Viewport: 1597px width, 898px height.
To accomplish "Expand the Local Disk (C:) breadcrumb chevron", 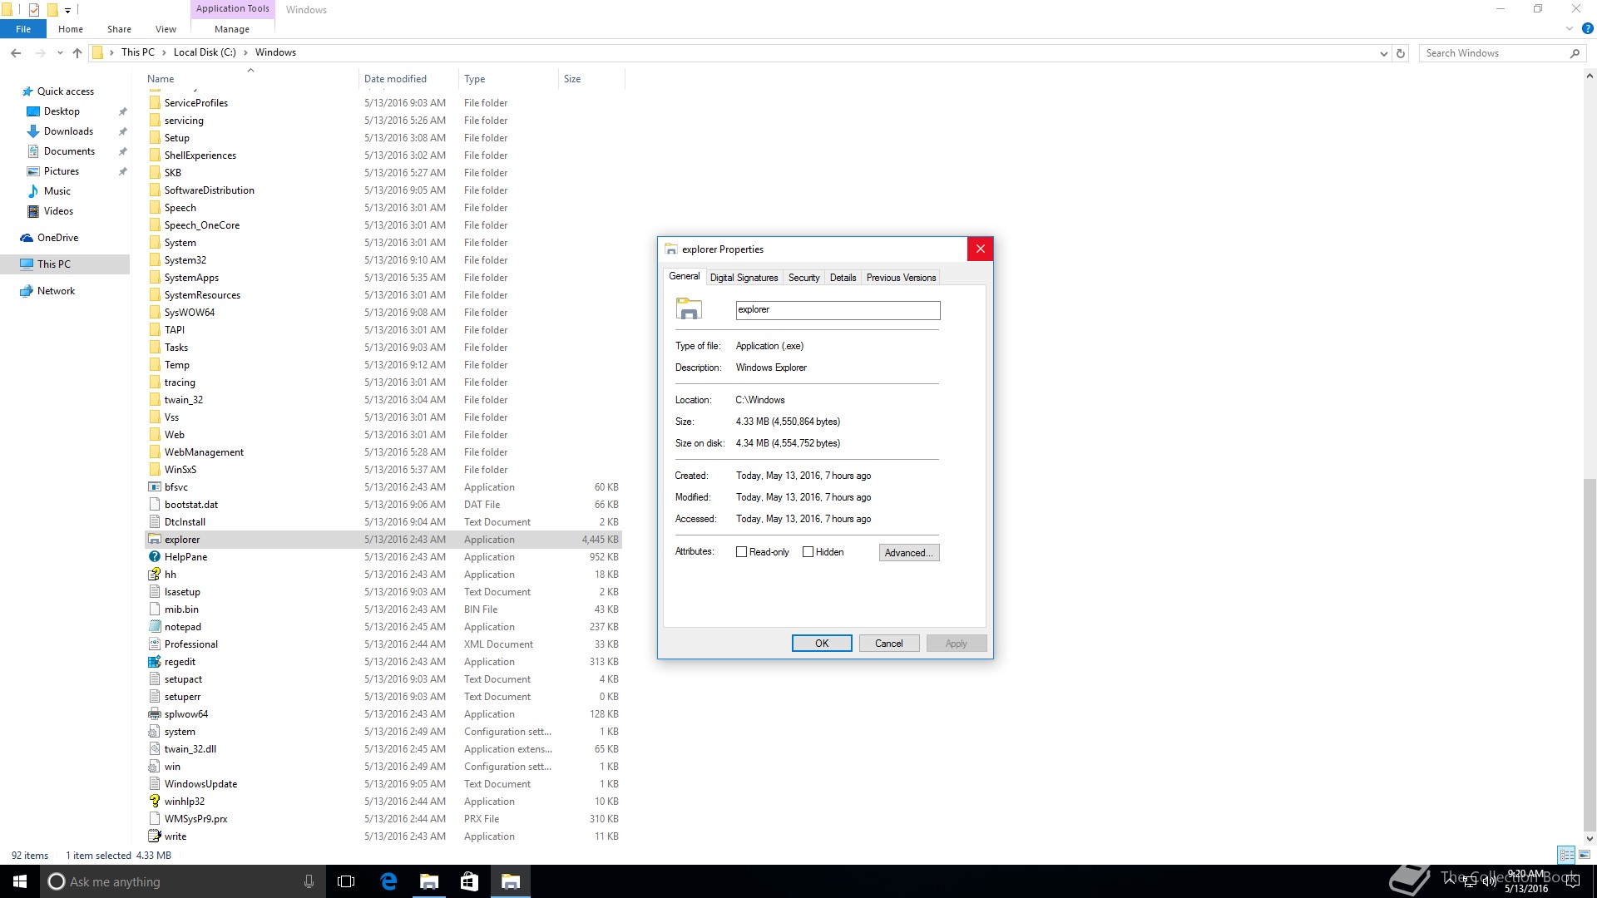I will [x=245, y=52].
